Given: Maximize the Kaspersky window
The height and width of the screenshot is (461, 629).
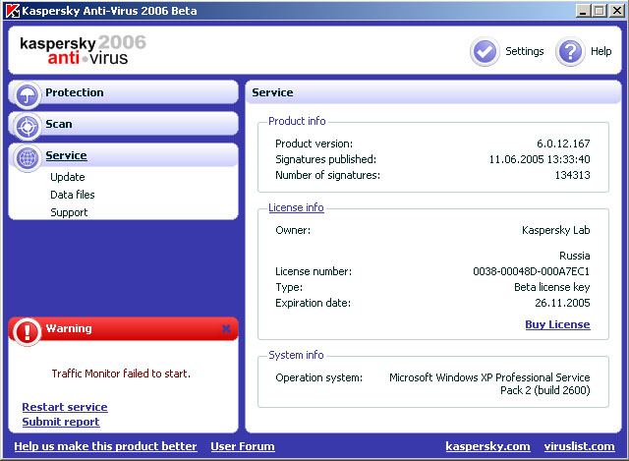Looking at the screenshot, I should point(600,11).
